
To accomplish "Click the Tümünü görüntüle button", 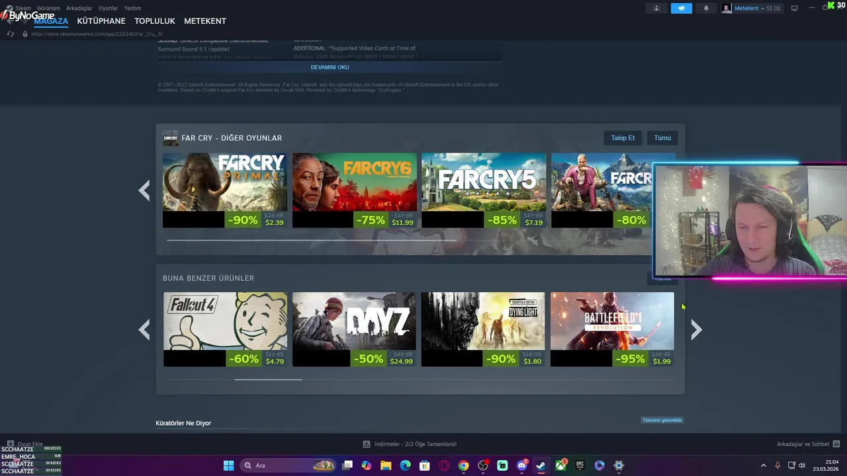I will click(662, 420).
